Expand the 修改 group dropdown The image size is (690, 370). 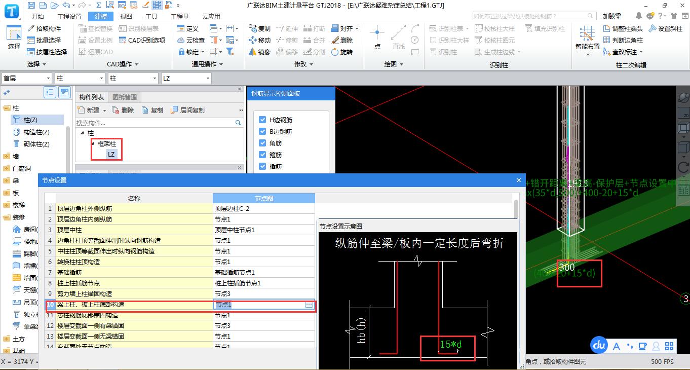pyautogui.click(x=311, y=64)
